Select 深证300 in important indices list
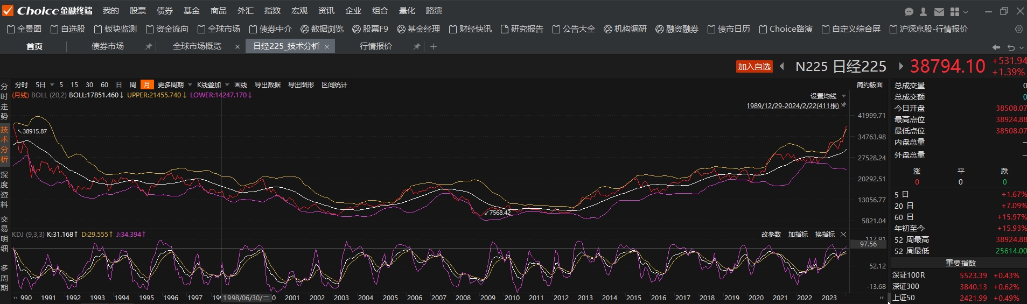Viewport: 1027px width, 304px height. pos(906,287)
